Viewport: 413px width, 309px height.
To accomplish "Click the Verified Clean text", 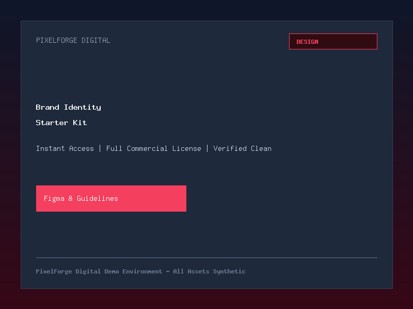I will [x=242, y=148].
